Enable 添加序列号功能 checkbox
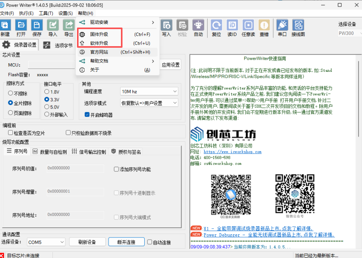Screen dimensions: 362x258 point(116,169)
